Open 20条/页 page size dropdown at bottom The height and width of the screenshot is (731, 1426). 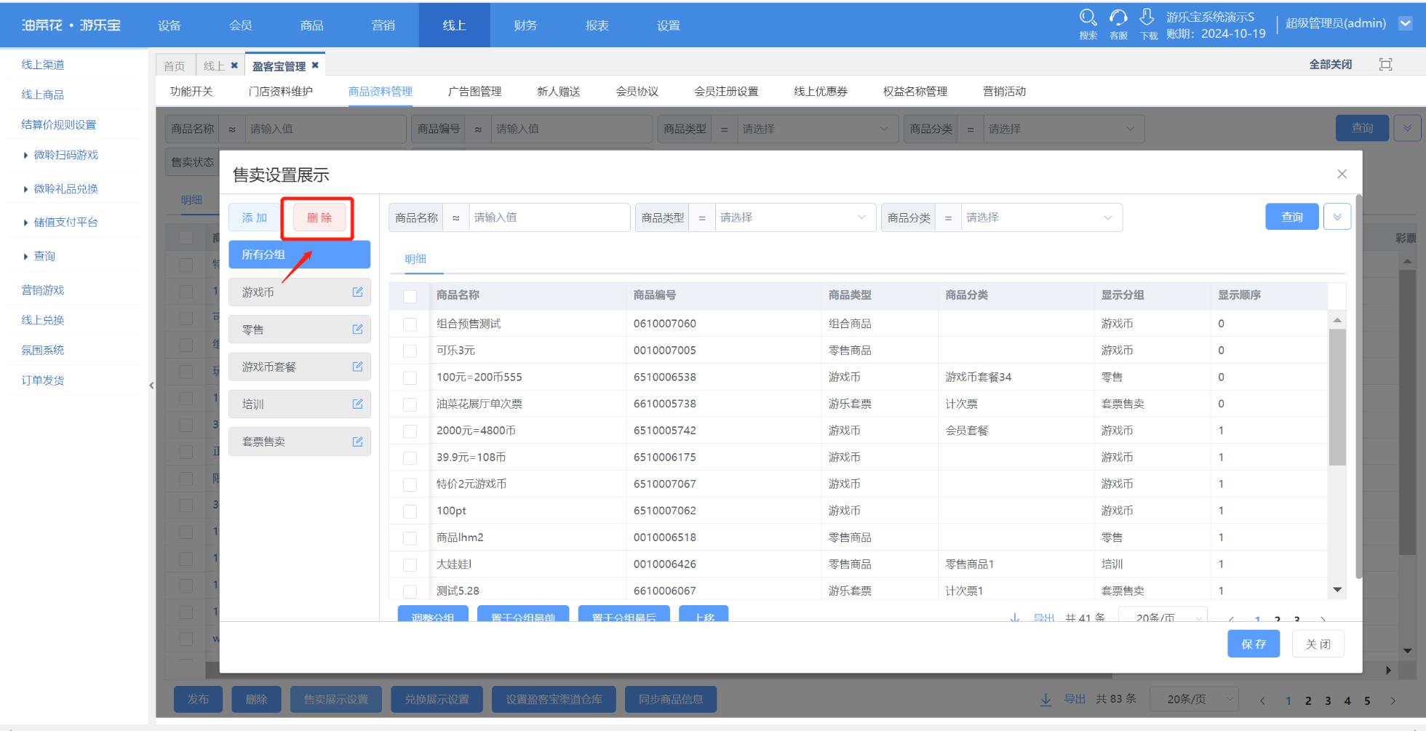[x=1193, y=699]
